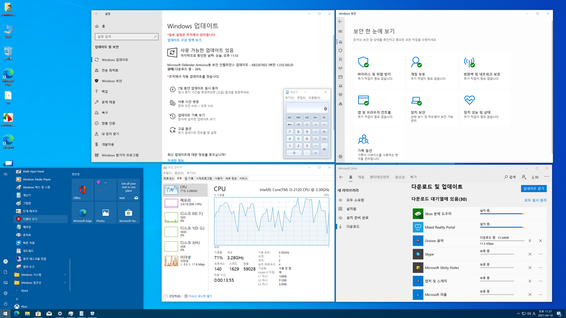
Task: Click Groove 음악 download progress bar
Action: tap(502, 241)
